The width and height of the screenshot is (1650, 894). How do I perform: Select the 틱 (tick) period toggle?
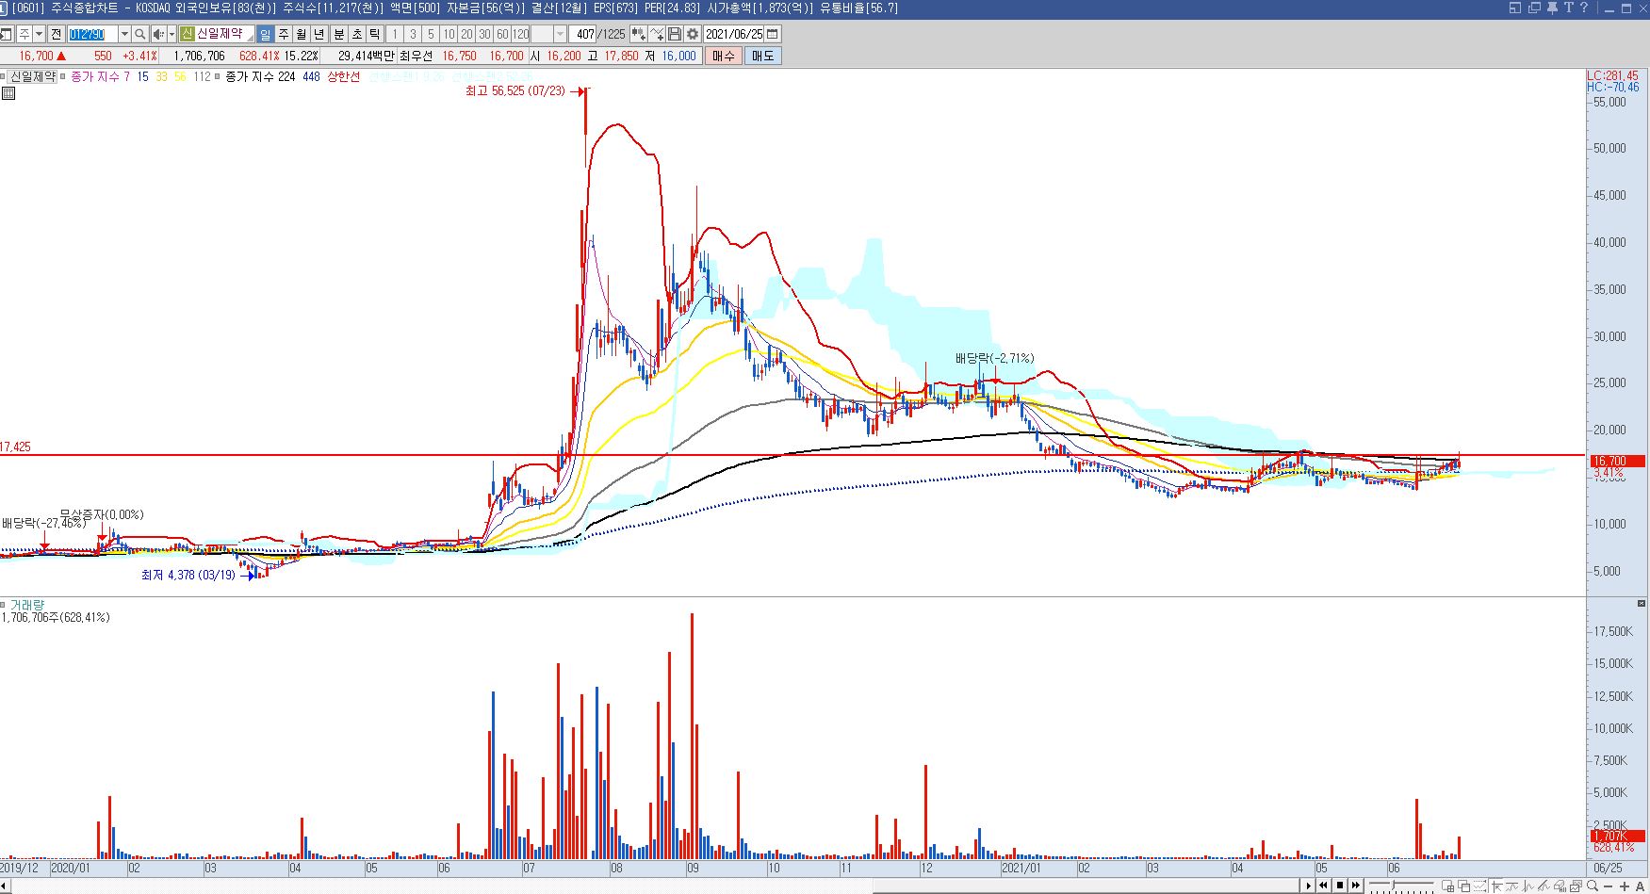(x=375, y=34)
